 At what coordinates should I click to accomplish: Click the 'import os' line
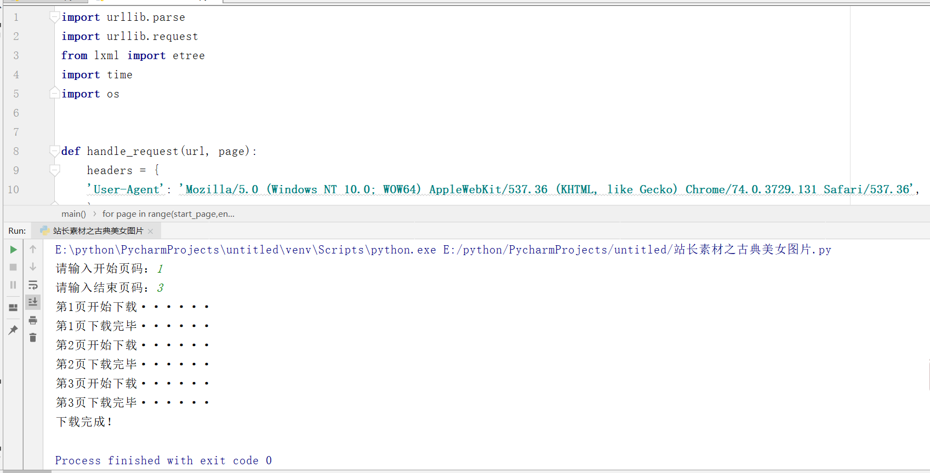click(90, 94)
